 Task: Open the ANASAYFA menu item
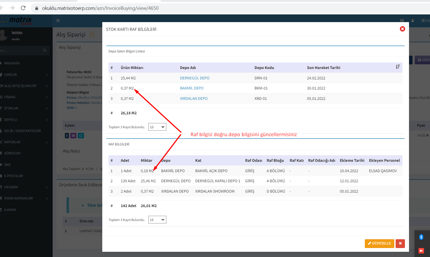12,63
